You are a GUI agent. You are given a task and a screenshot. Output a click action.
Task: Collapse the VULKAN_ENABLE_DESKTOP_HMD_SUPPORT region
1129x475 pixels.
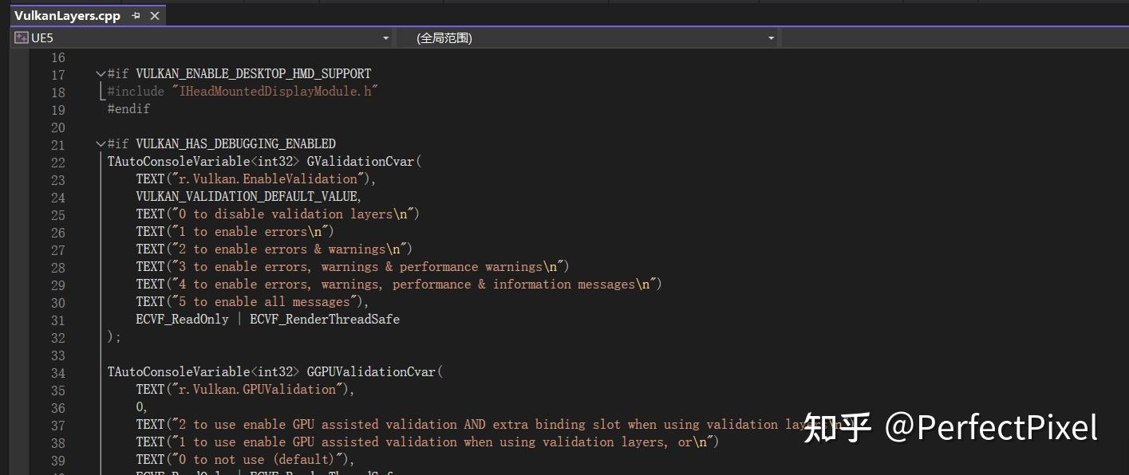100,73
